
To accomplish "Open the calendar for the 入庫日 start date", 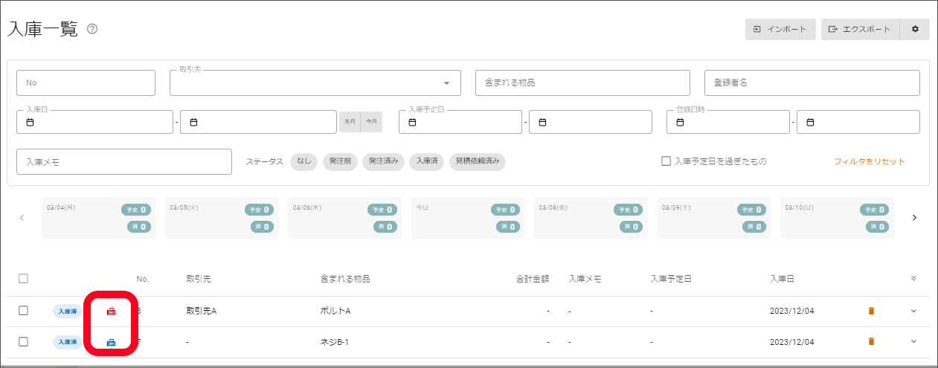I will (30, 122).
